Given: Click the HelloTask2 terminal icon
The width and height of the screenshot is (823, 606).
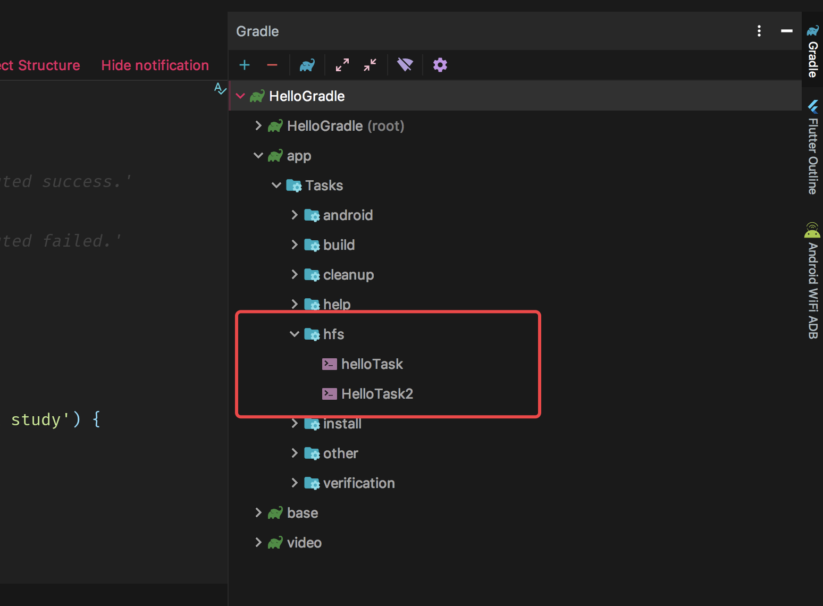Looking at the screenshot, I should (330, 394).
